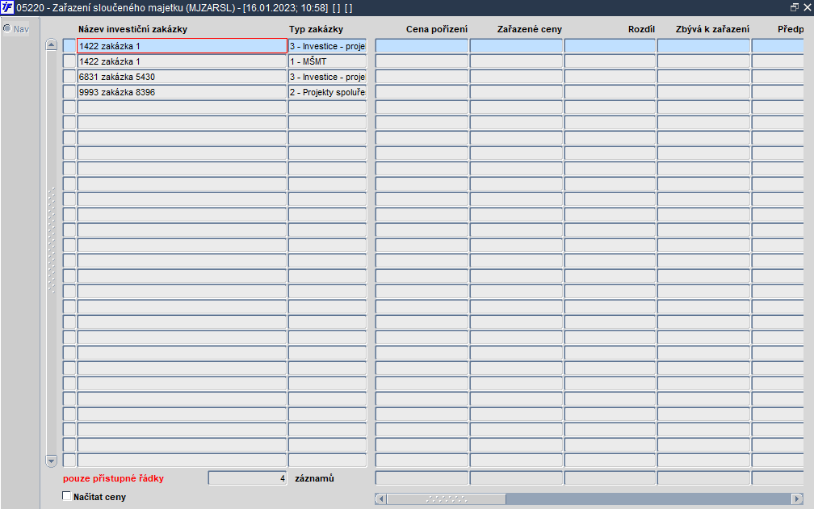This screenshot has height=509, width=814.
Task: Click Cena pořízení cell of first row
Action: click(x=422, y=46)
